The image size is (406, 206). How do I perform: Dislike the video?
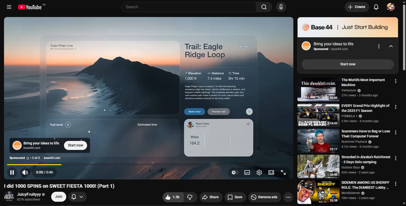pyautogui.click(x=190, y=197)
